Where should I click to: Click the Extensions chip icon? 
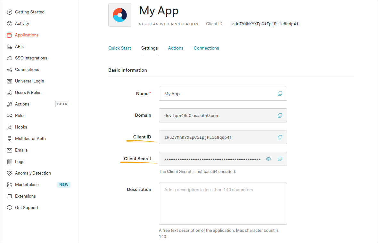10,196
